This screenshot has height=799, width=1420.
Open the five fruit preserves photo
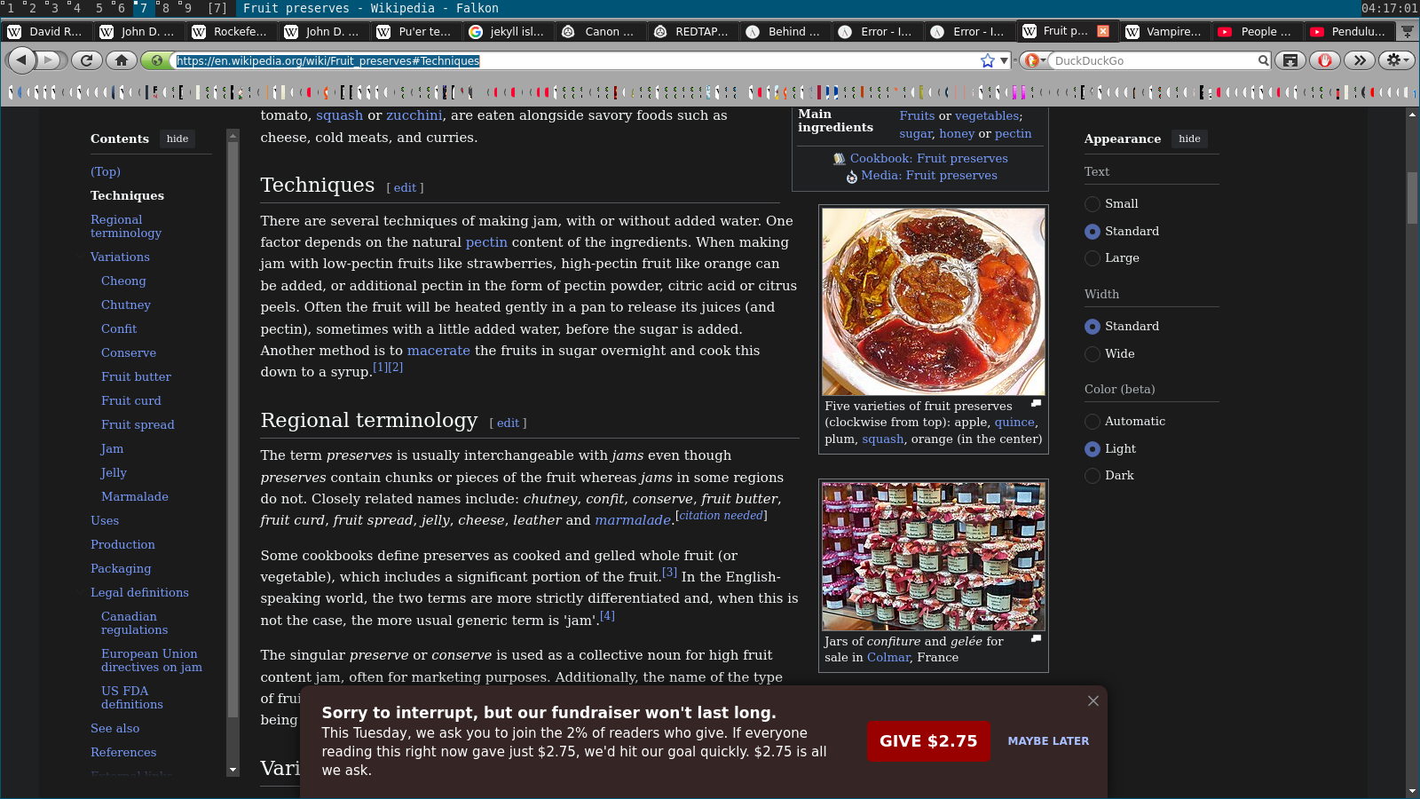pyautogui.click(x=934, y=302)
